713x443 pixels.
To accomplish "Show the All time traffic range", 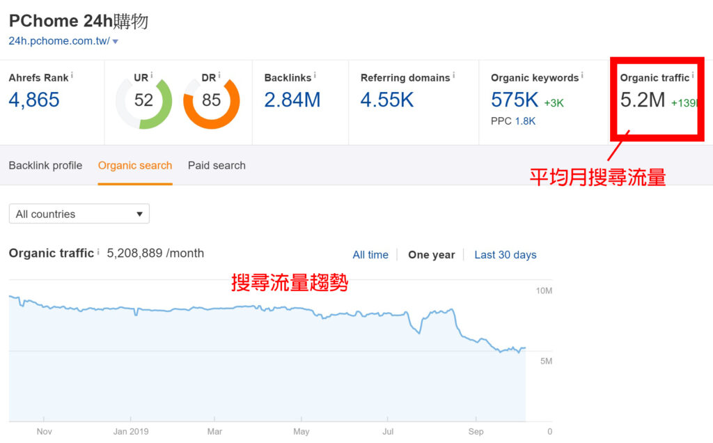I will (370, 255).
